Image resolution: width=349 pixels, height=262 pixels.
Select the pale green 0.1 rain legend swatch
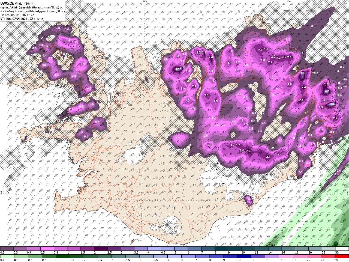pos(7,256)
